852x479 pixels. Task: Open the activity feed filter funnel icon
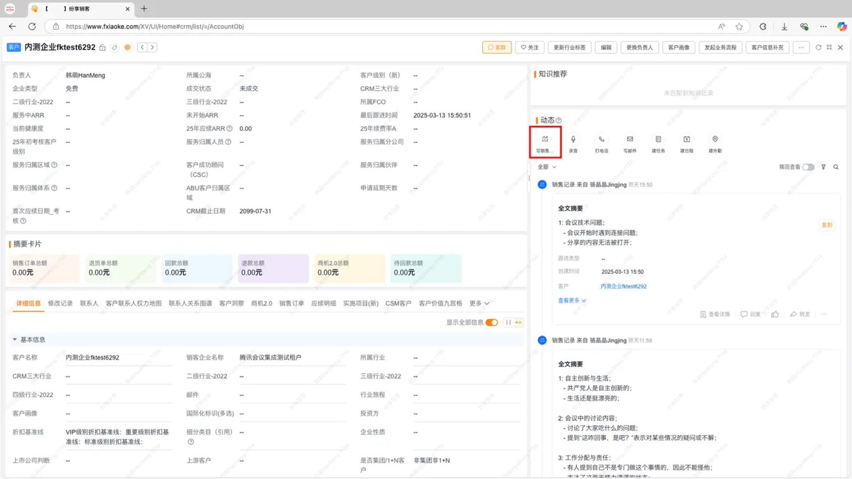823,167
